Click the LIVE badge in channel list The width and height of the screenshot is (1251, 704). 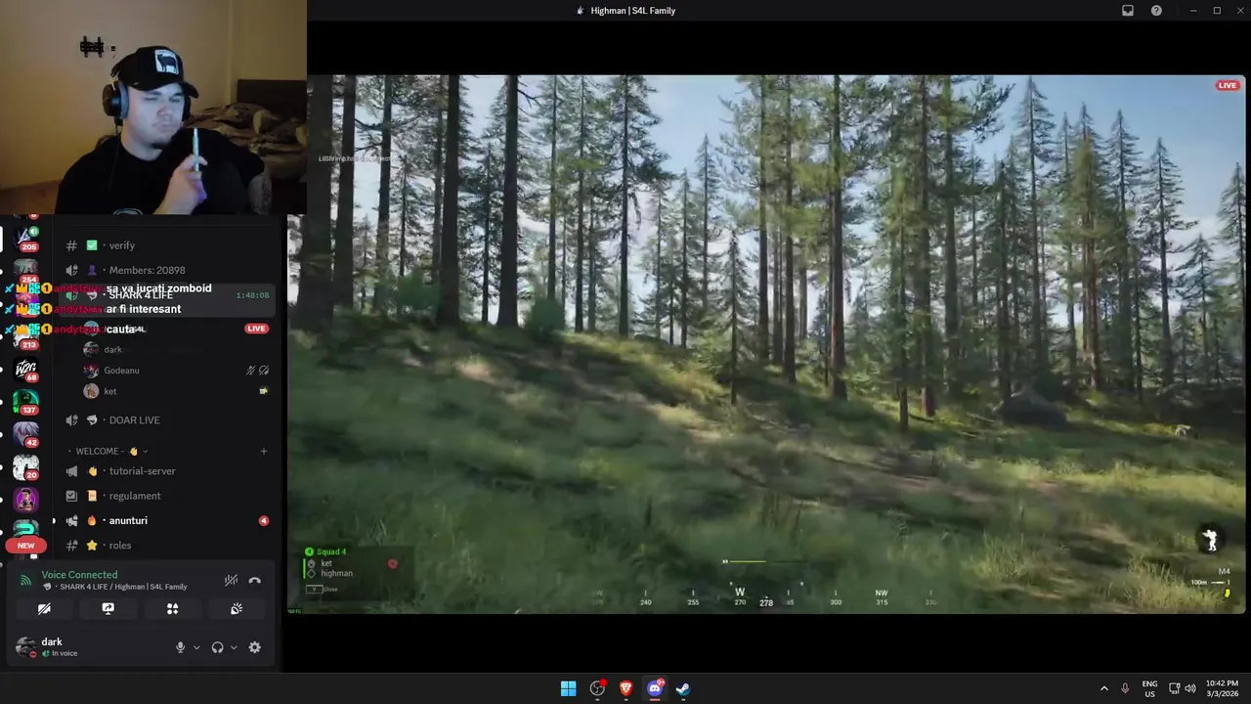click(x=256, y=329)
